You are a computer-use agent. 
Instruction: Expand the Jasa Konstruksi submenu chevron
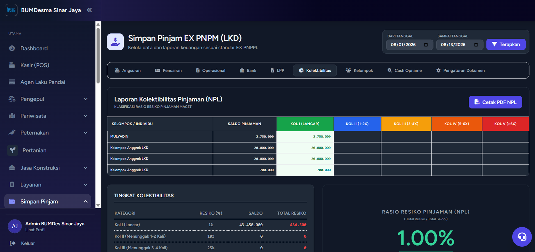click(x=86, y=168)
